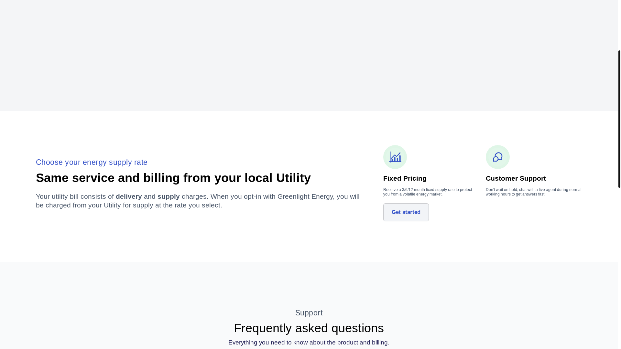The height and width of the screenshot is (349, 621).
Task: Click 'Receive a 3/6/12 month fixed supply rate' text
Action: pos(428,192)
